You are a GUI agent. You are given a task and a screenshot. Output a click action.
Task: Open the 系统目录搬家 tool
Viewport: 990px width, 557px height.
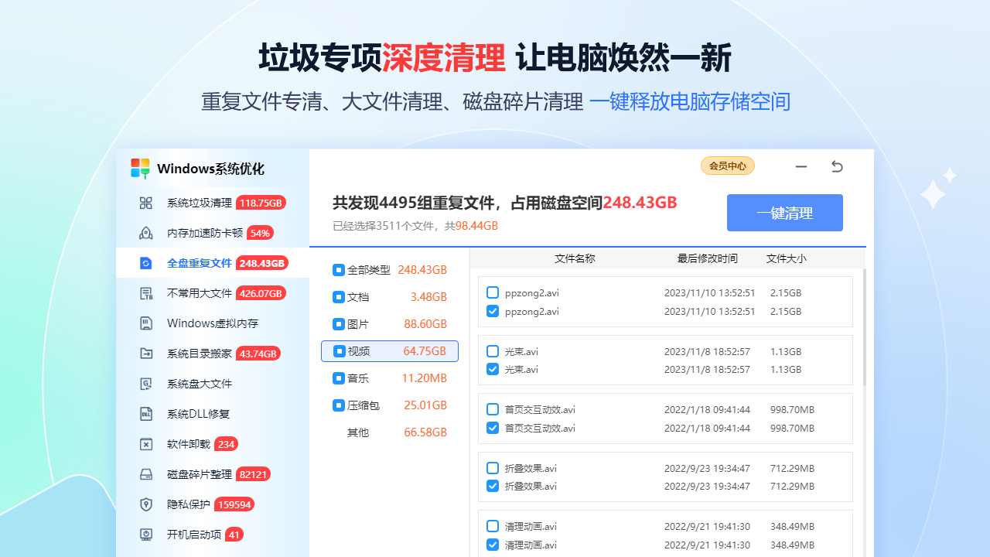tap(193, 353)
